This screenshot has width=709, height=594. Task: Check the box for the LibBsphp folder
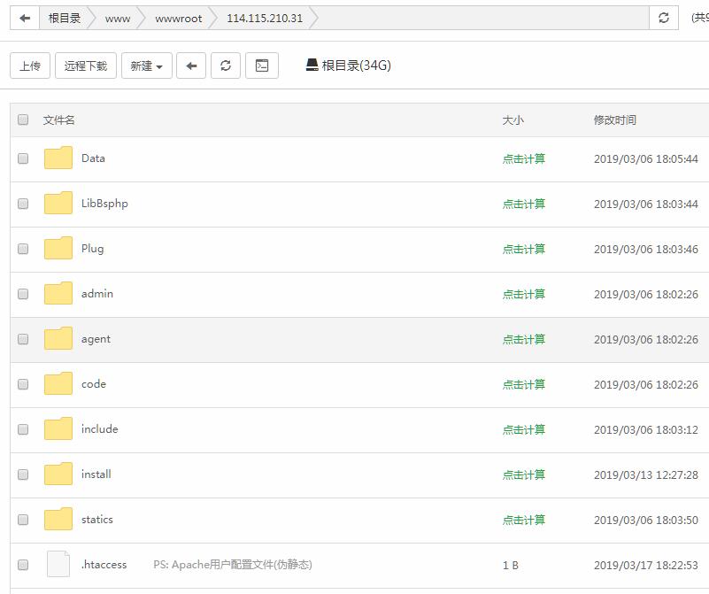tap(23, 204)
